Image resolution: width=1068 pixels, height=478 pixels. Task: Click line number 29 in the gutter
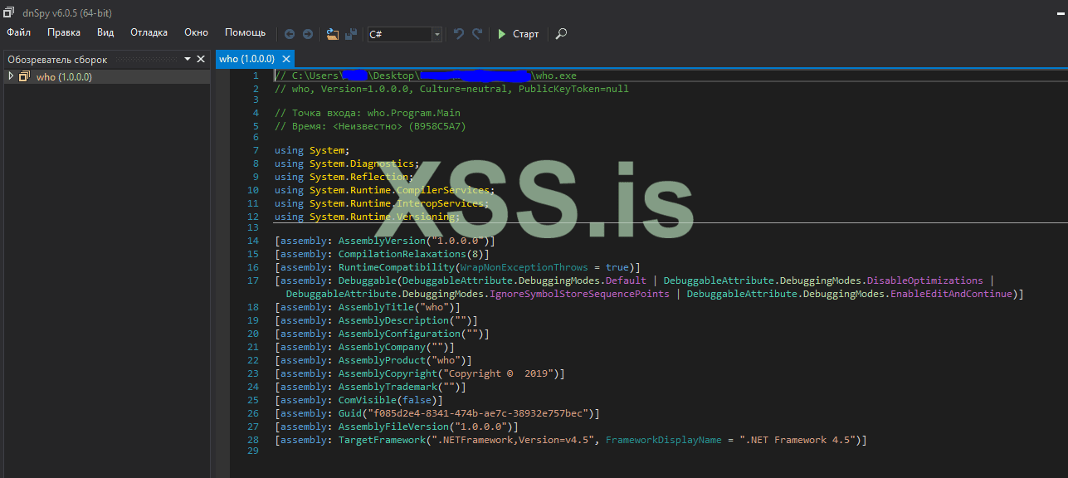point(254,453)
